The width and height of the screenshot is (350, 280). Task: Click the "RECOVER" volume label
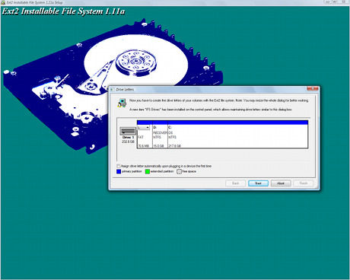(161, 132)
